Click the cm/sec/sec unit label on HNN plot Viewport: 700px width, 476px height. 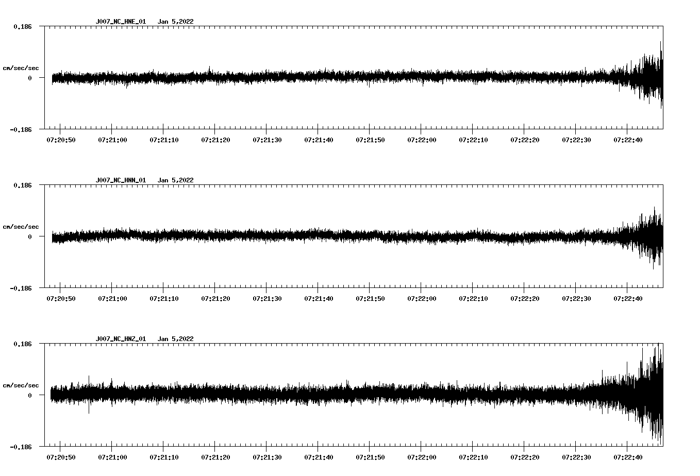(21, 227)
